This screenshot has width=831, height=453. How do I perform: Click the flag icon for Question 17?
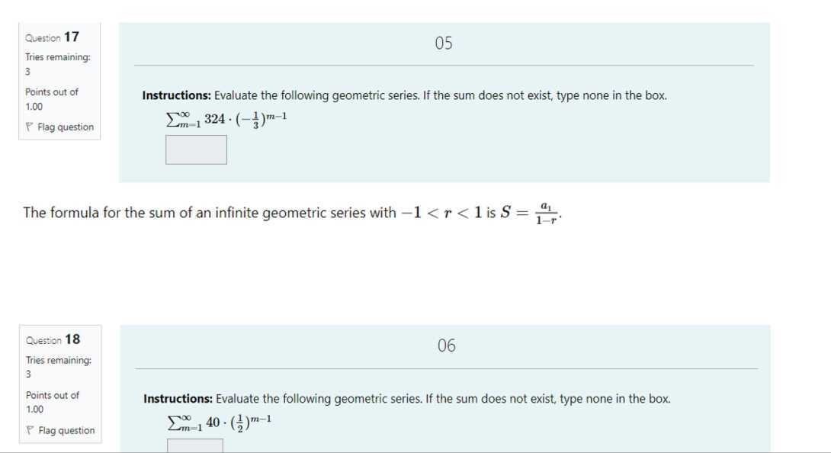point(29,127)
